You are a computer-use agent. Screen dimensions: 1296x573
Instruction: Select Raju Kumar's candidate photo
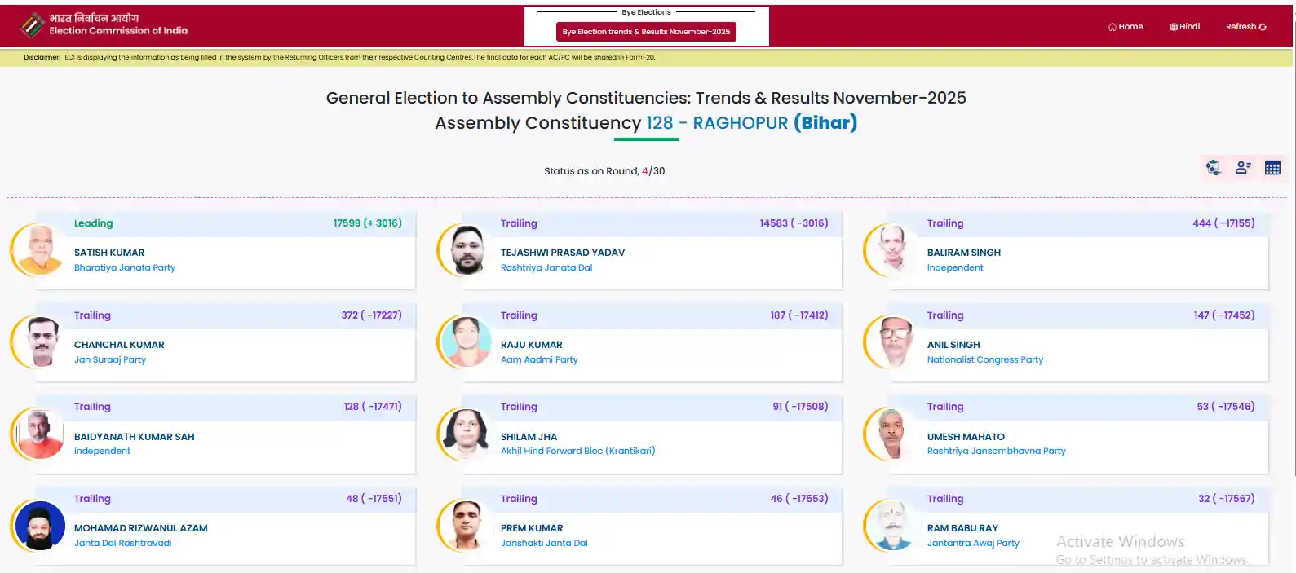(x=466, y=342)
